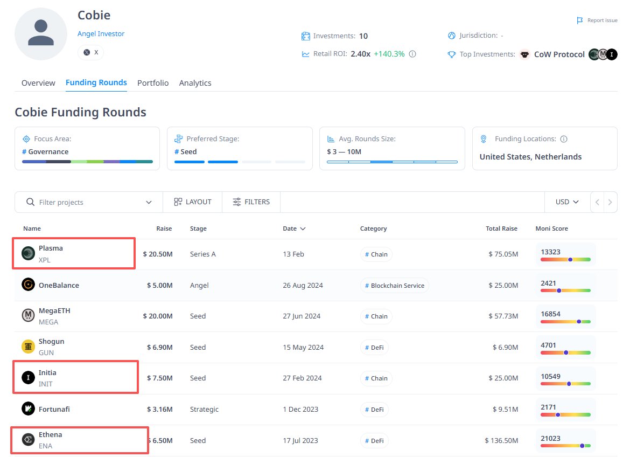Open the Report issue link
The height and width of the screenshot is (457, 623).
(597, 20)
